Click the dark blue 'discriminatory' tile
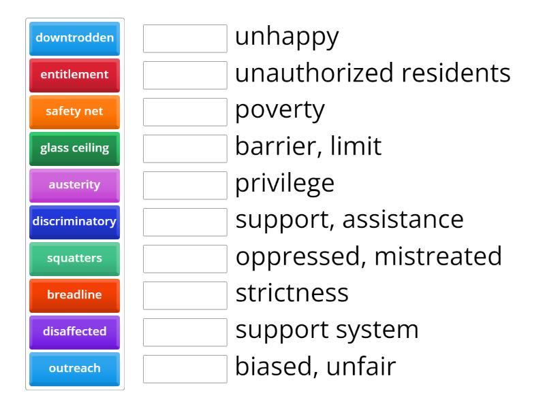The width and height of the screenshot is (545, 408). (x=74, y=222)
